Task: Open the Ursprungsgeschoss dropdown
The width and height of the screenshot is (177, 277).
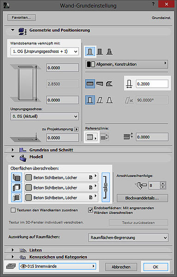Action: 44,116
